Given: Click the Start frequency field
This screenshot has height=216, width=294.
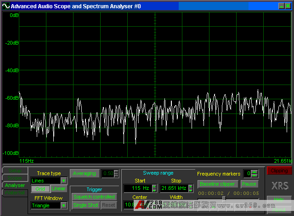Looking at the screenshot, I should (x=137, y=188).
